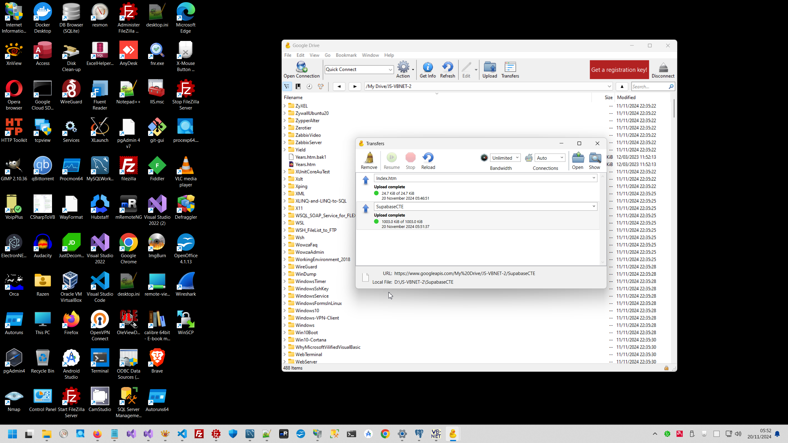Image resolution: width=788 pixels, height=443 pixels.
Task: Toggle the history clock view button
Action: tap(309, 86)
